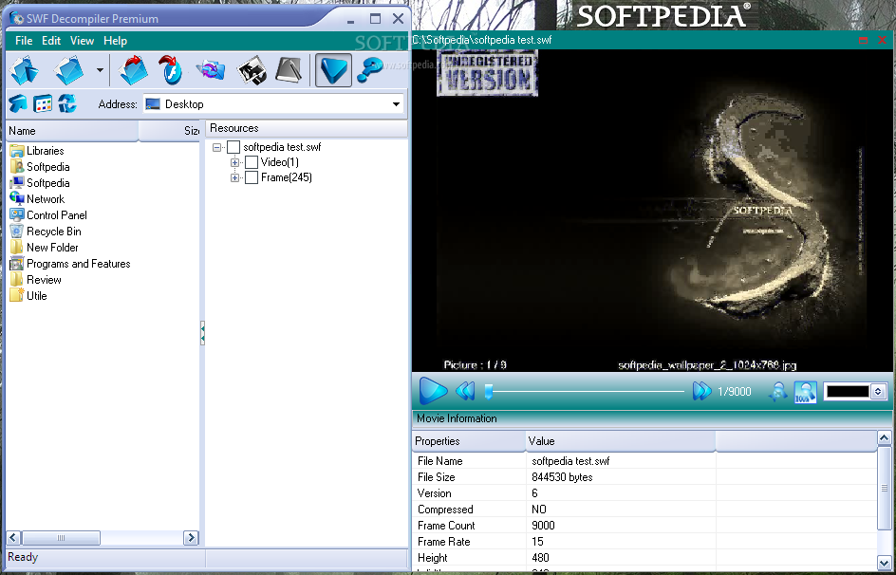Select Control Panel in the file list
This screenshot has height=575, width=896.
(x=48, y=215)
